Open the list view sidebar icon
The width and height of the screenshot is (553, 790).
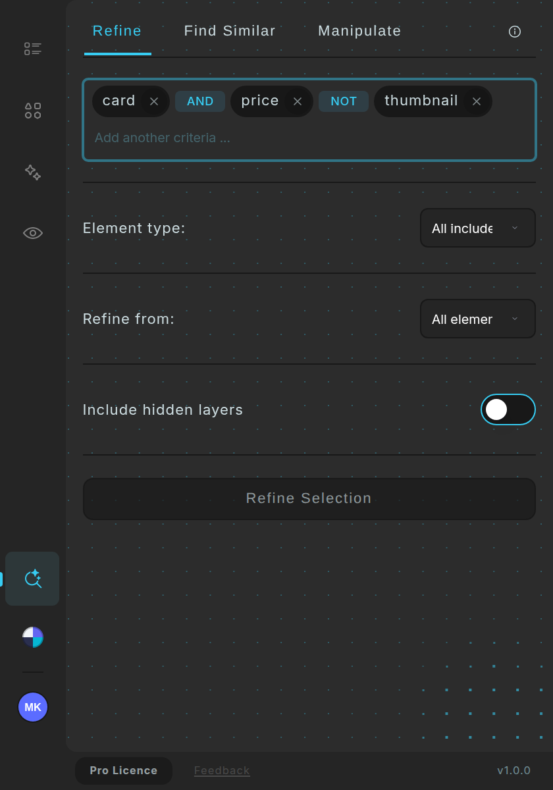pyautogui.click(x=33, y=49)
